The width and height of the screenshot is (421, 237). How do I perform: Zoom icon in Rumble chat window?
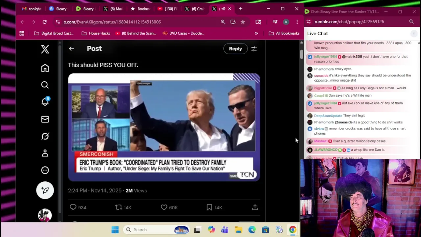pos(411,22)
